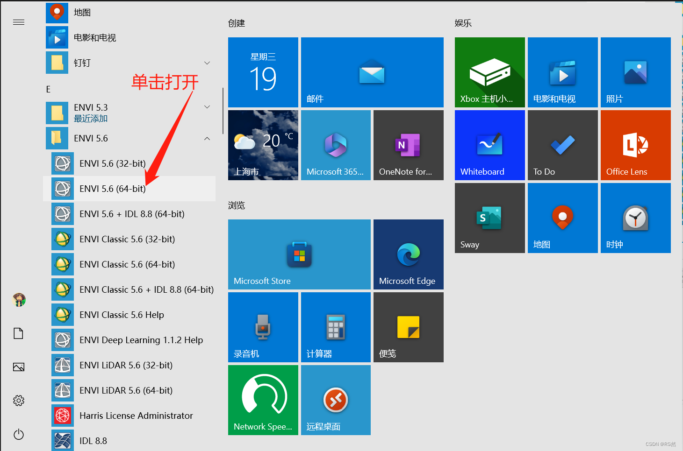Open 地图 in the app list
Image resolution: width=683 pixels, height=451 pixels.
click(x=129, y=12)
